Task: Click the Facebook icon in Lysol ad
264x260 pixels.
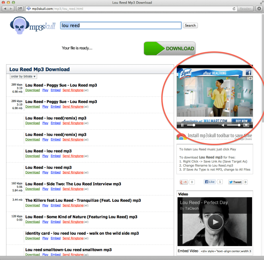Action: tap(248, 72)
